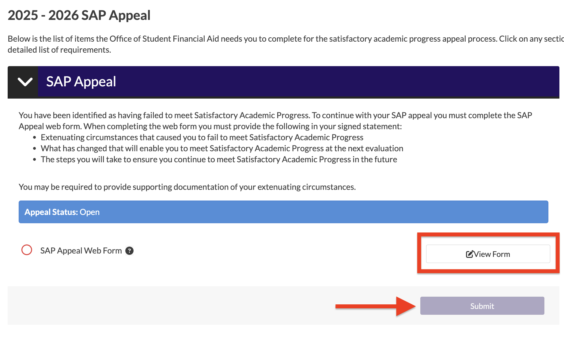
Task: Click the help bubble beside SAP Appeal Web Form
Action: 129,251
